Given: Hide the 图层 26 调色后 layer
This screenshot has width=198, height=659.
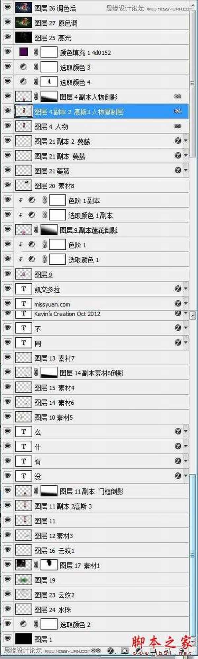Looking at the screenshot, I should (7, 8).
